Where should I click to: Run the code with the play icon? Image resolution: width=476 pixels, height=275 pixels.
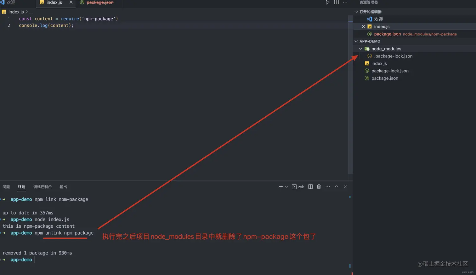click(327, 3)
